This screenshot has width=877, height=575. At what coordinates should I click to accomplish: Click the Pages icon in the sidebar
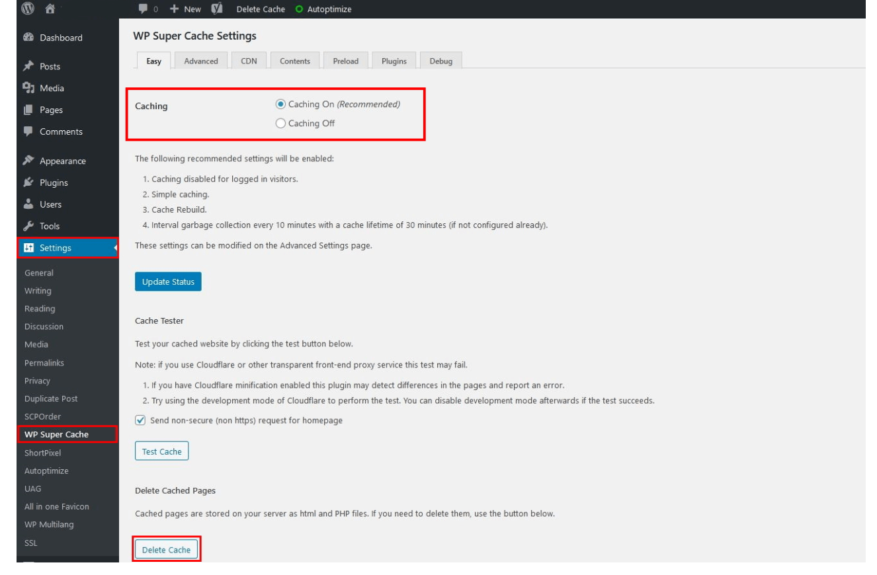[x=29, y=110]
